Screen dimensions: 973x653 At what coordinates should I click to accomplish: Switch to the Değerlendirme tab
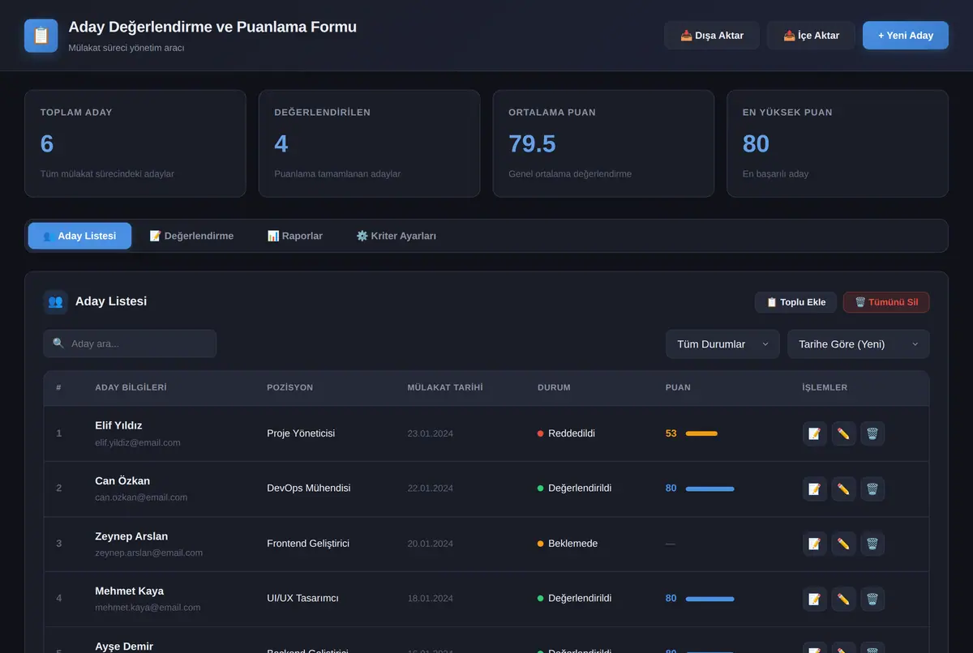pos(191,236)
